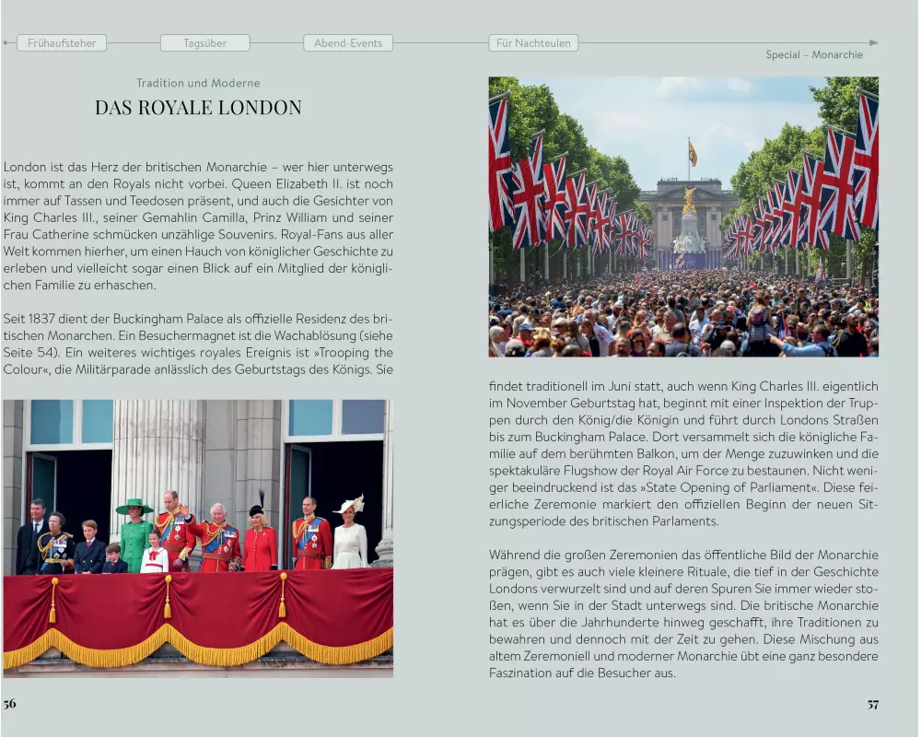The height and width of the screenshot is (737, 921).
Task: Click page number 57
Action: click(872, 704)
